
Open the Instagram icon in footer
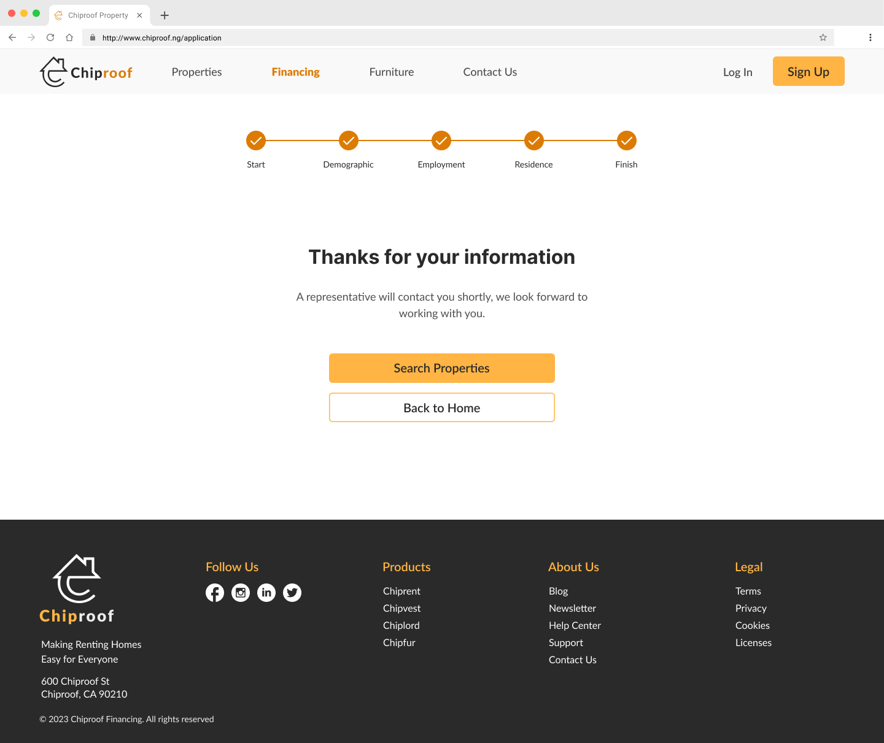click(x=241, y=593)
